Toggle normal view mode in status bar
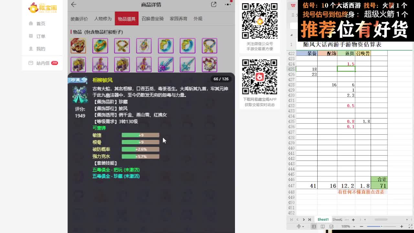The width and height of the screenshot is (414, 233). pos(314,227)
